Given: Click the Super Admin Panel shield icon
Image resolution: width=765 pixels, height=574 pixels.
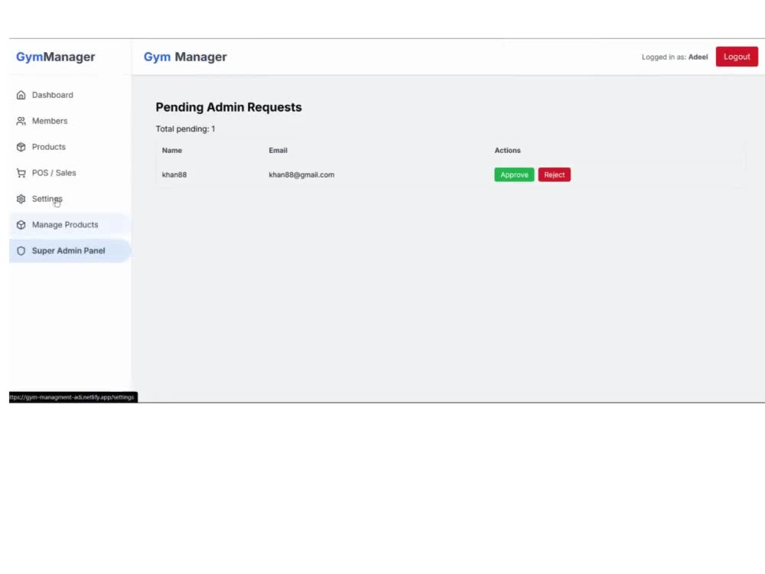Looking at the screenshot, I should coord(21,251).
